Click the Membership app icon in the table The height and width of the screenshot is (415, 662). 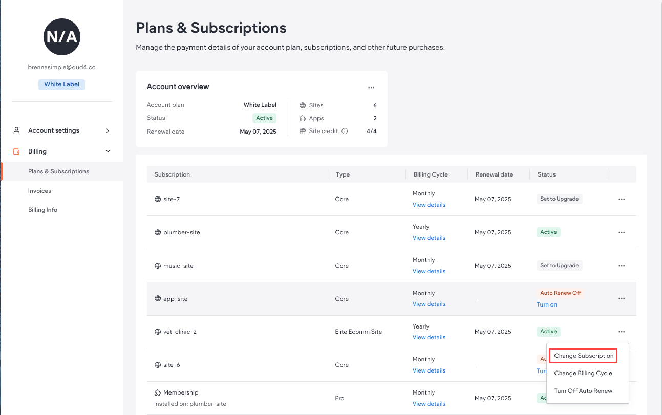point(157,392)
